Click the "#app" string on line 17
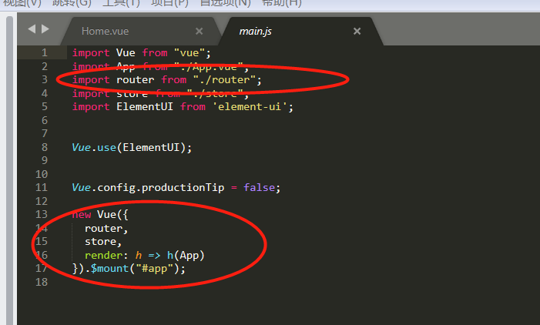Viewport: 540px width, 325px height. [x=155, y=269]
